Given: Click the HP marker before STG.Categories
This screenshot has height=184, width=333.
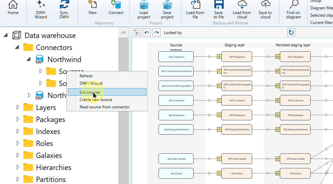Looking at the screenshot, I should (x=277, y=57).
